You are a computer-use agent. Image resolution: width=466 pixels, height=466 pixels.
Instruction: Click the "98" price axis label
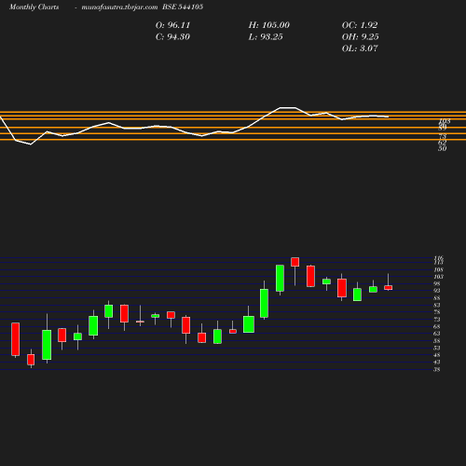pos(437,283)
